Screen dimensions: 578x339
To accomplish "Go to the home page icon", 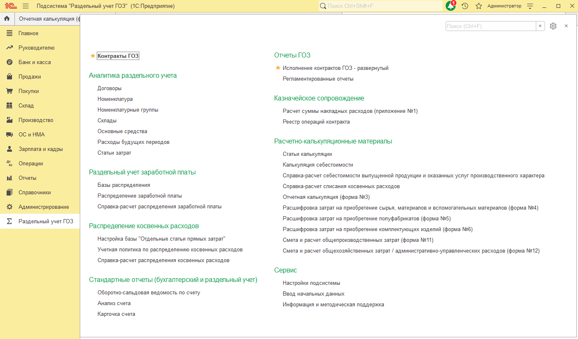I will 7,19.
